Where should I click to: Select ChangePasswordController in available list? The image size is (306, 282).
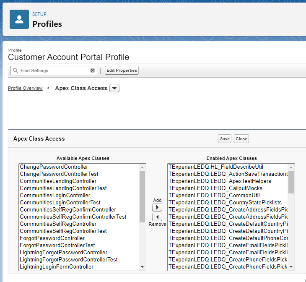(x=79, y=167)
